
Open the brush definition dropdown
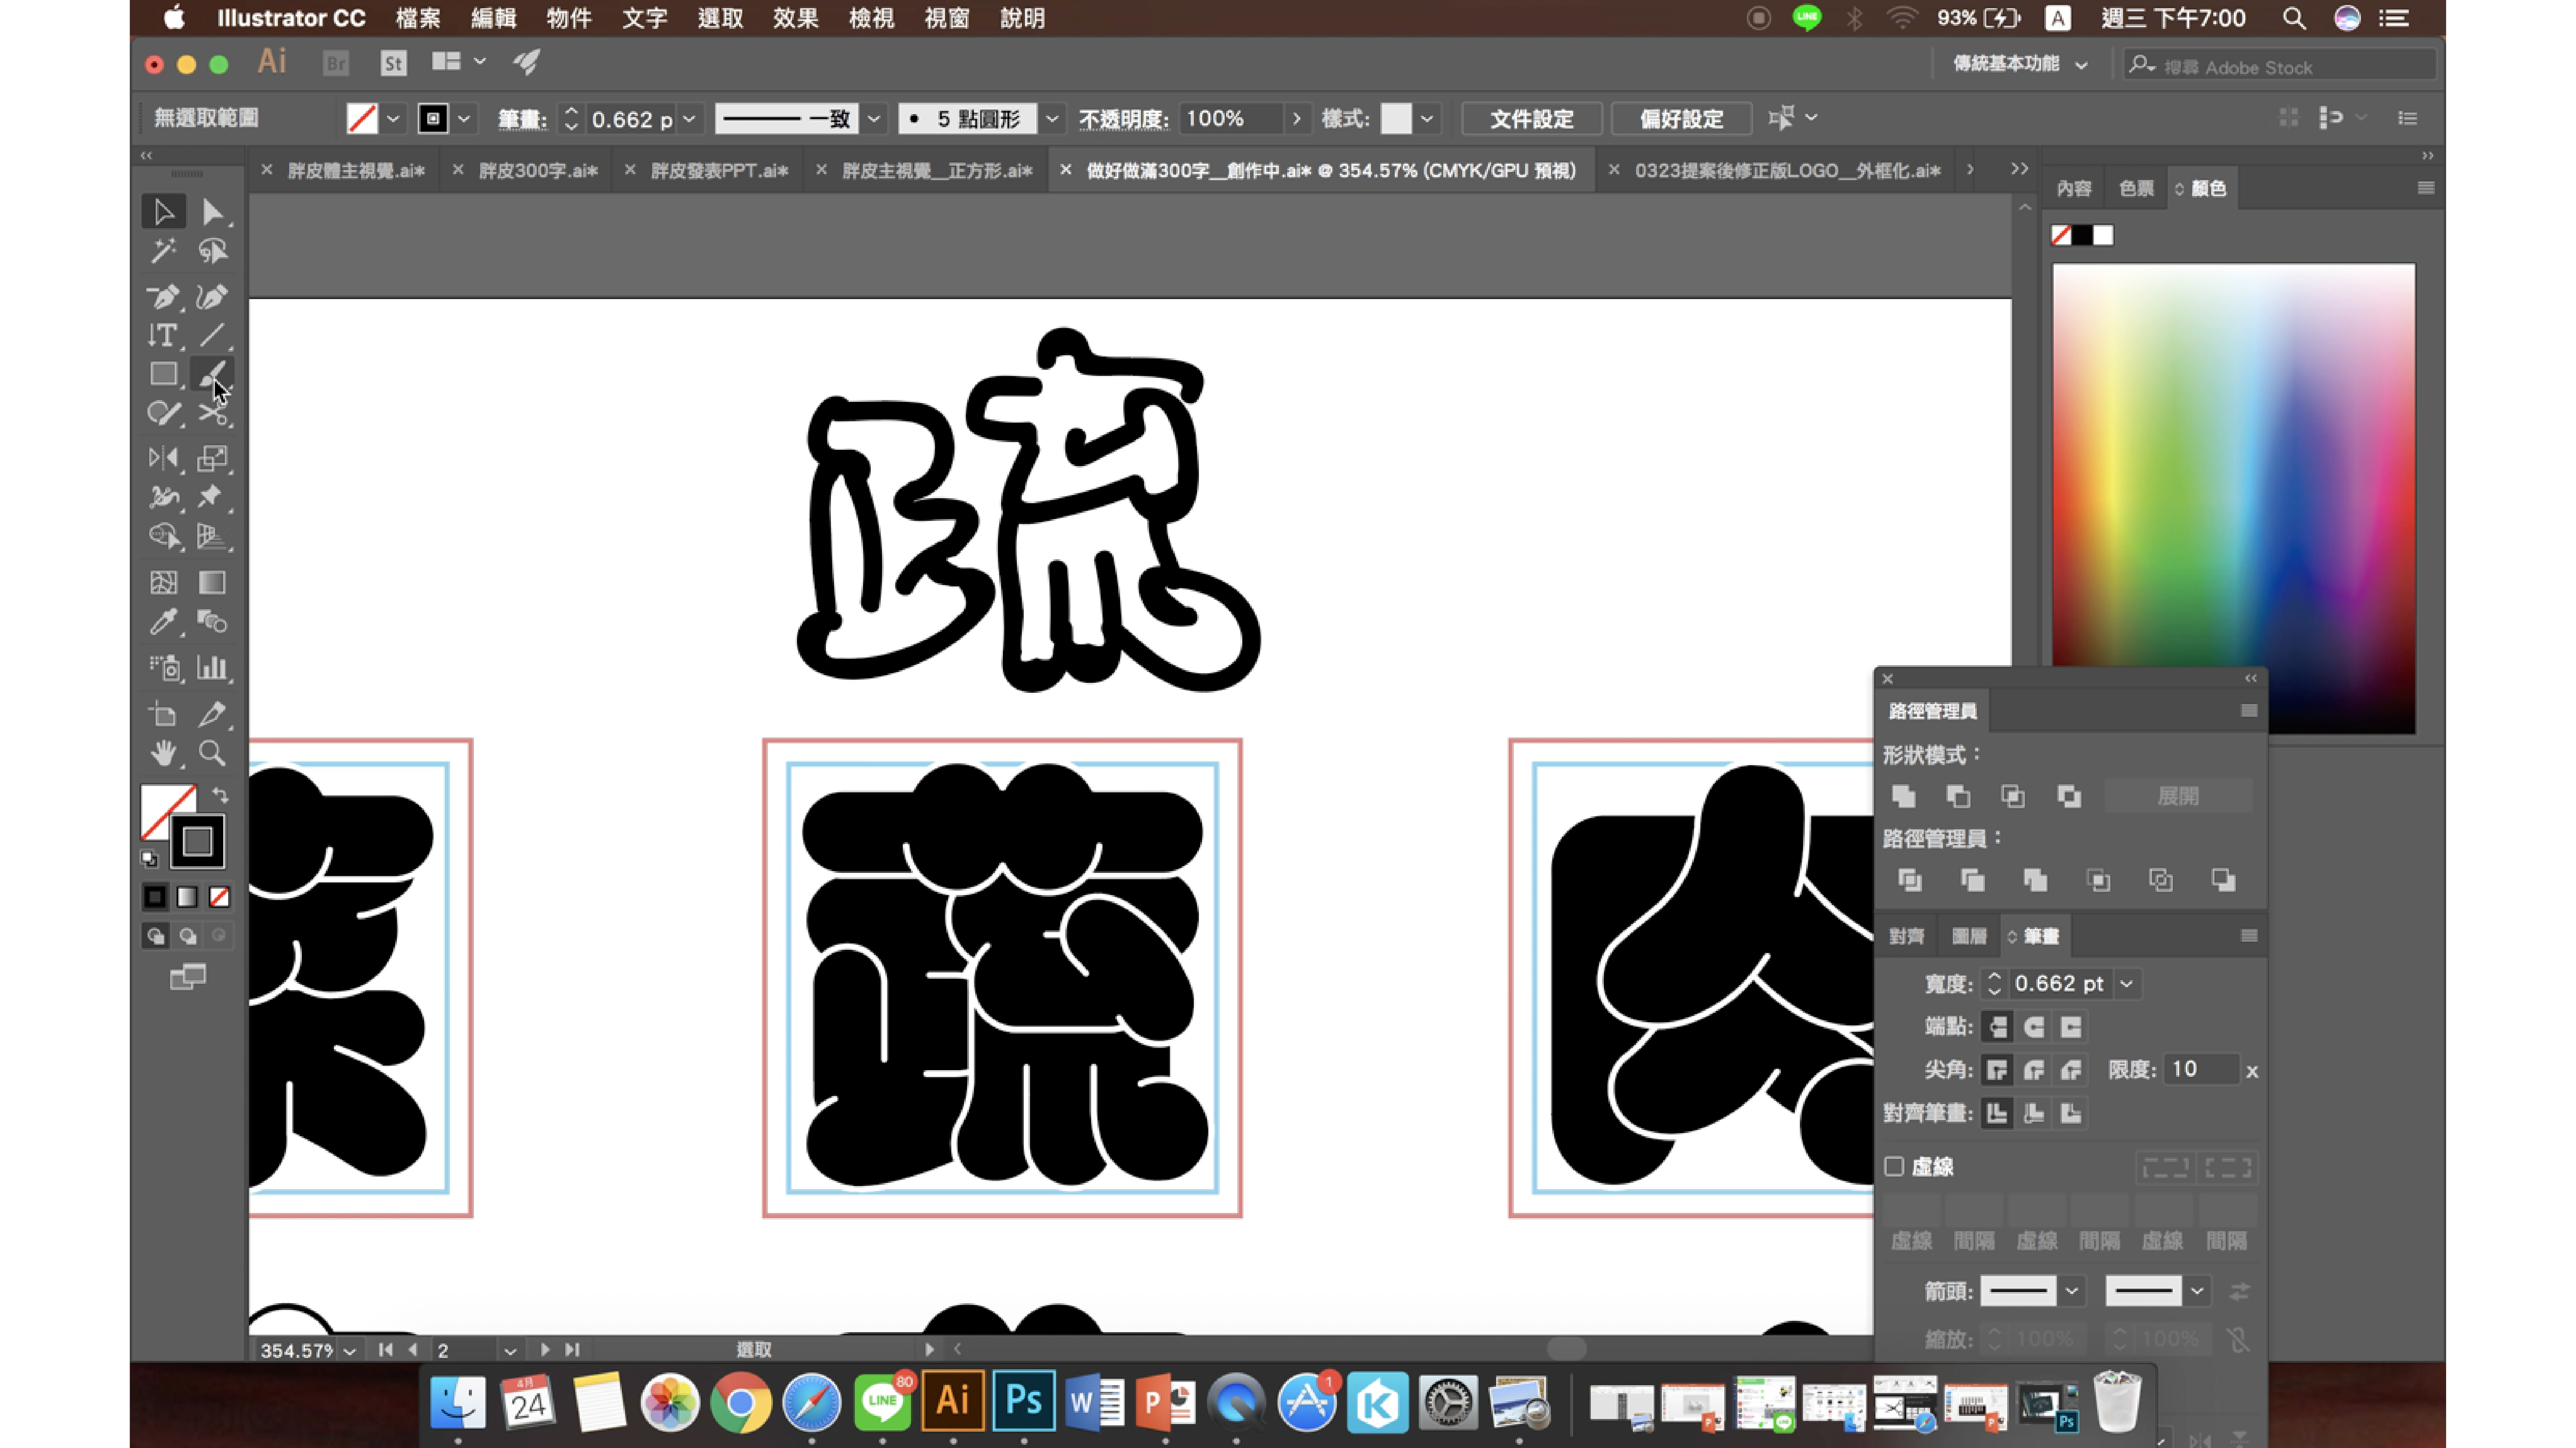tap(1052, 119)
